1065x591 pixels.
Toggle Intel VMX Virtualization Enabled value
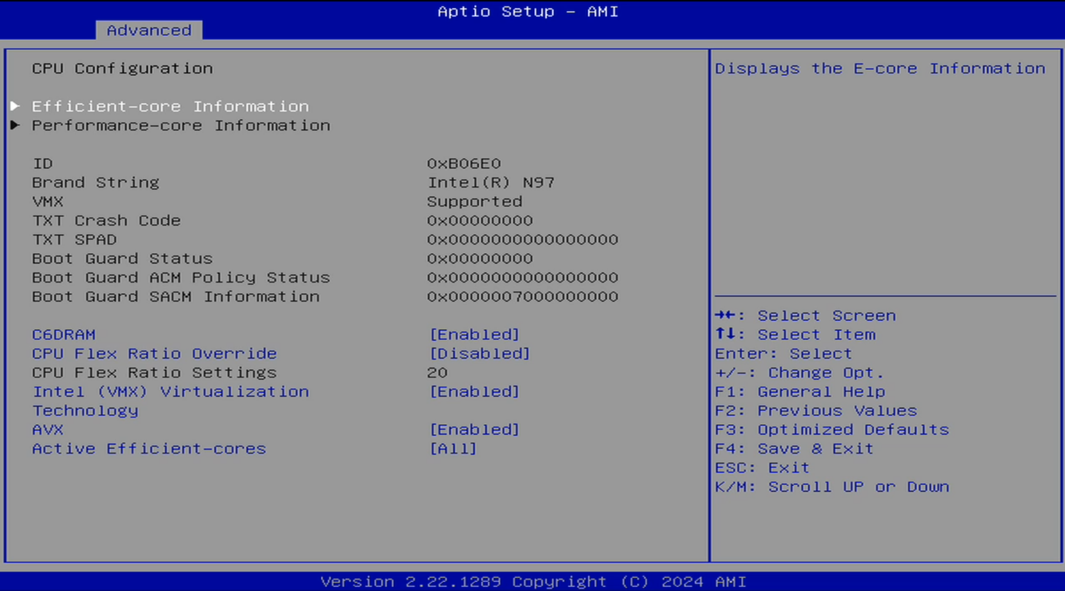474,392
